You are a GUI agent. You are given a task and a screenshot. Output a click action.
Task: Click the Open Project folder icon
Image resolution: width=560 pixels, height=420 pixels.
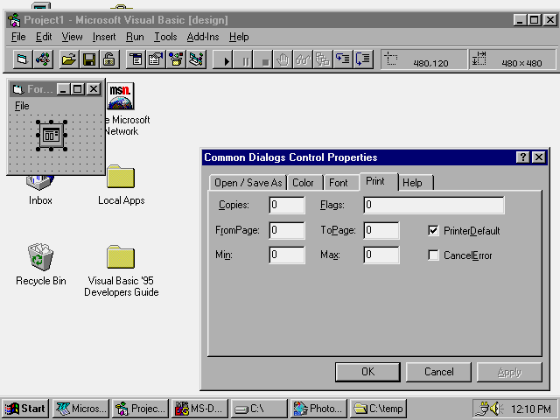[68, 59]
